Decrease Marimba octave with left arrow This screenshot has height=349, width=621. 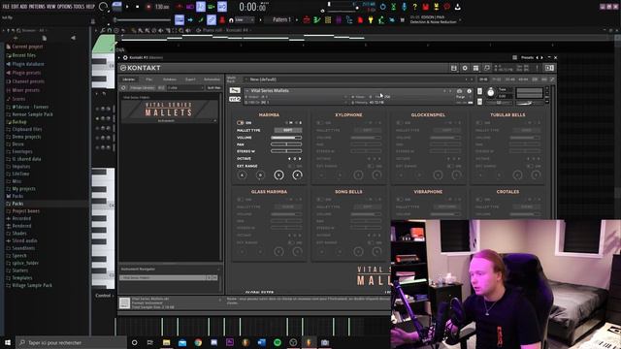[289, 159]
